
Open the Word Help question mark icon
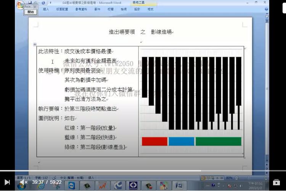[x=266, y=9]
